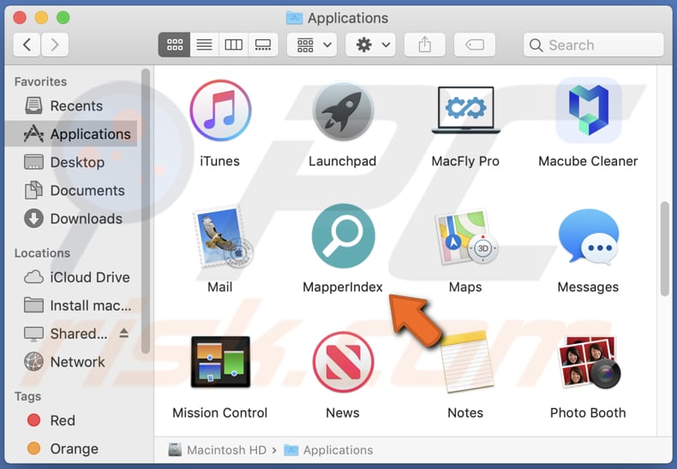This screenshot has height=469, width=677.
Task: Select the MacFly Pro app icon
Action: (465, 110)
